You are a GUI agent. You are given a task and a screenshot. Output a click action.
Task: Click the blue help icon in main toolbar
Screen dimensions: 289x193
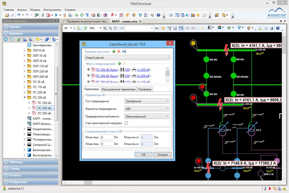coord(158,15)
